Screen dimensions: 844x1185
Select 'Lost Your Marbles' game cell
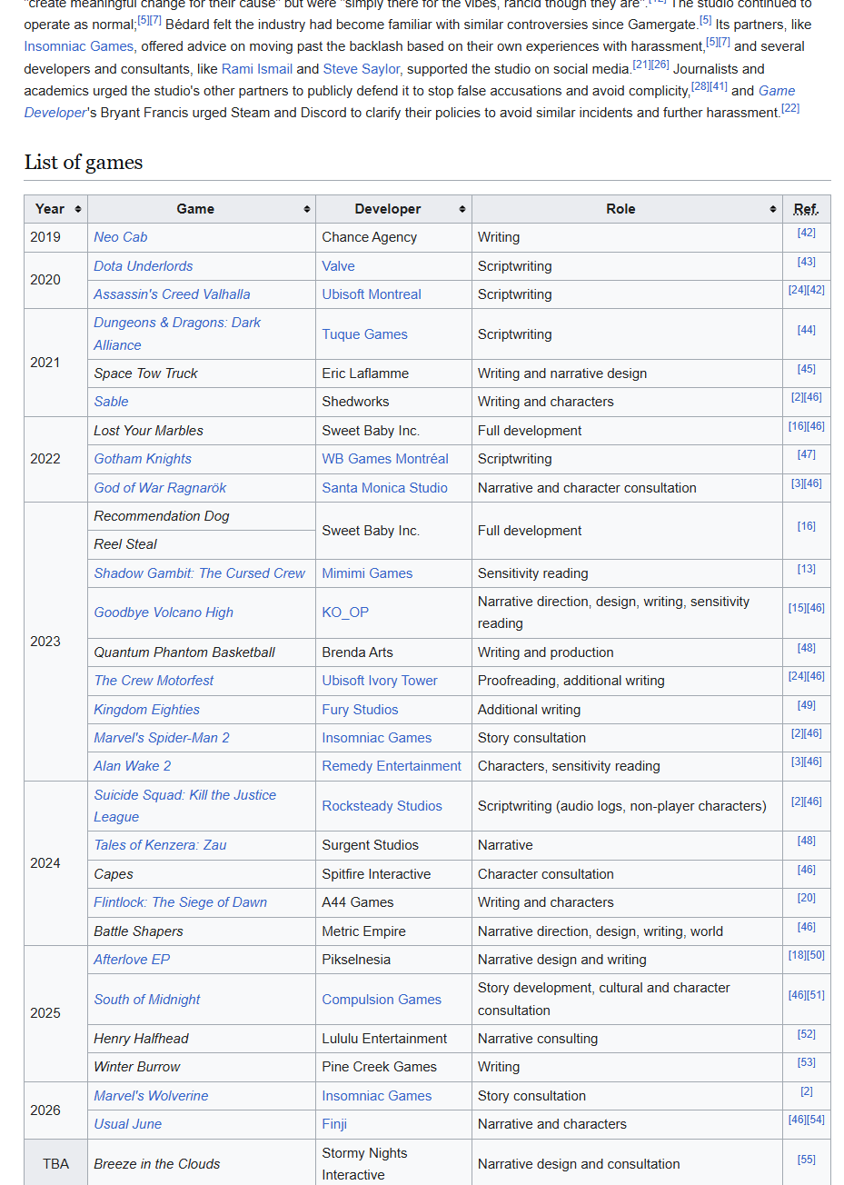tap(202, 431)
